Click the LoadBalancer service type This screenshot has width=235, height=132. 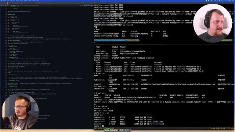point(114,84)
